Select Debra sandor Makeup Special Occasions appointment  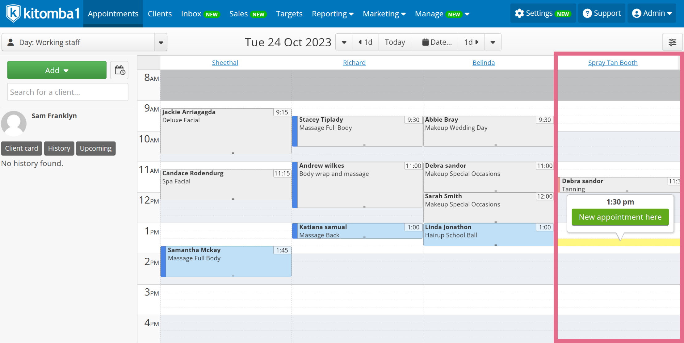[x=489, y=177]
